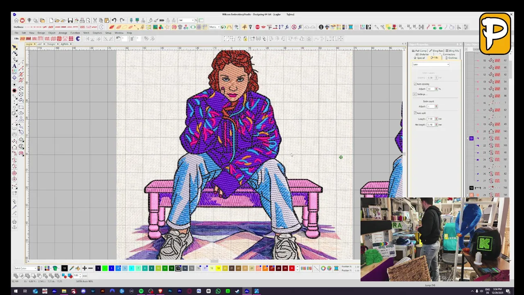Click the Print icon
Viewport: 524px width, 295px height.
pyautogui.click(x=82, y=20)
